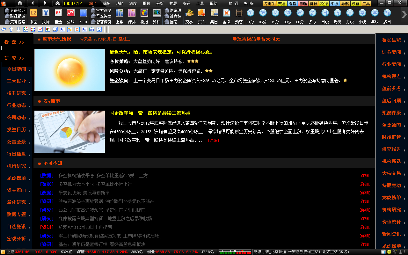Image resolution: width=408 pixels, height=255 pixels.
Task: Expand the 研究 sidebar section
Action: pos(14,58)
